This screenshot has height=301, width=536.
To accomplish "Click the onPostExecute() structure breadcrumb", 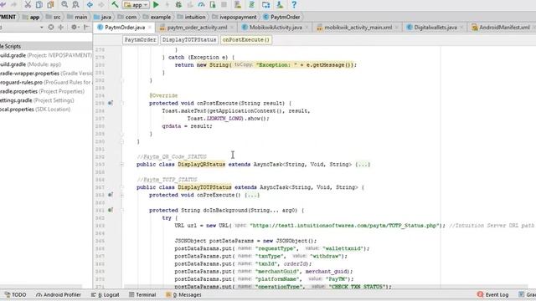I will (x=245, y=39).
